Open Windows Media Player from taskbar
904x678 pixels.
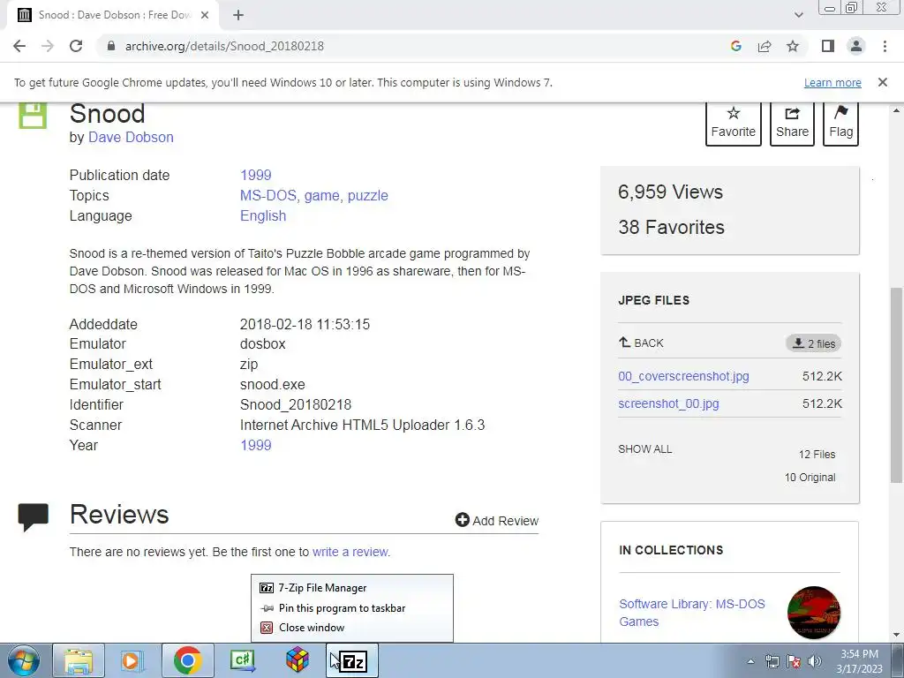132,660
